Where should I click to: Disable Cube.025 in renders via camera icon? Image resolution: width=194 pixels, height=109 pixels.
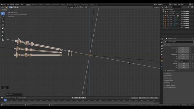(188, 22)
